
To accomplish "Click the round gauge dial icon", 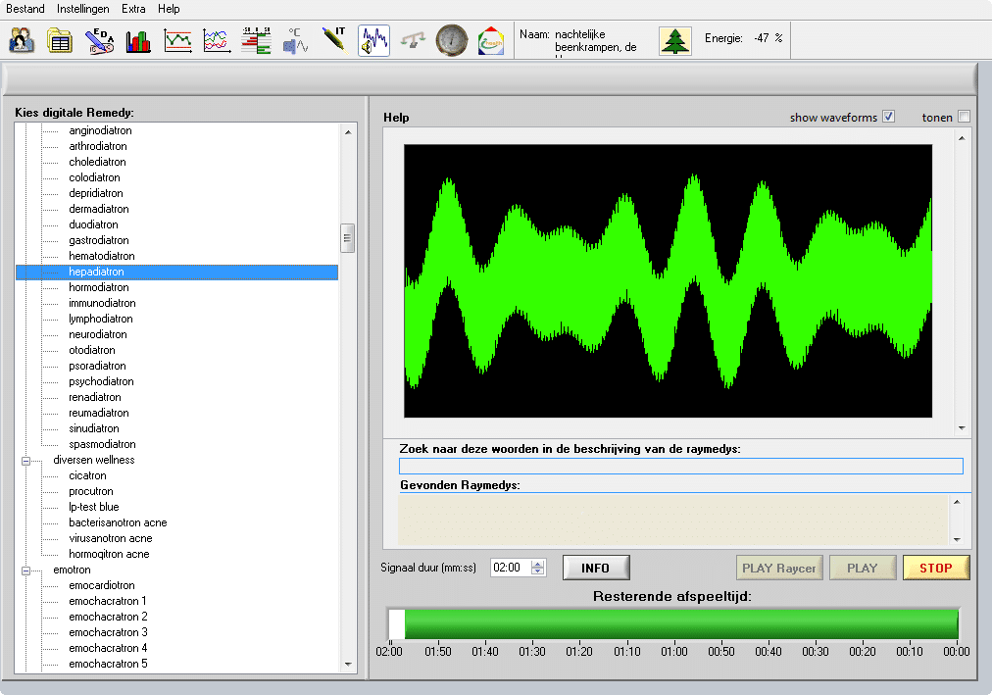I will point(452,41).
